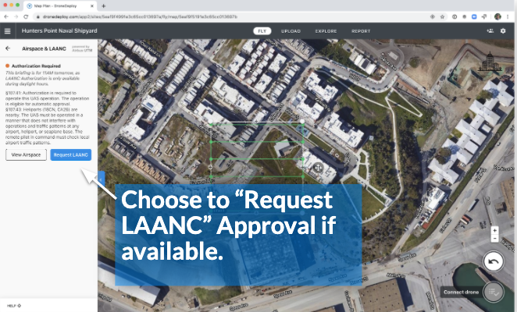
Task: Open the settings gear in header
Action: point(503,30)
